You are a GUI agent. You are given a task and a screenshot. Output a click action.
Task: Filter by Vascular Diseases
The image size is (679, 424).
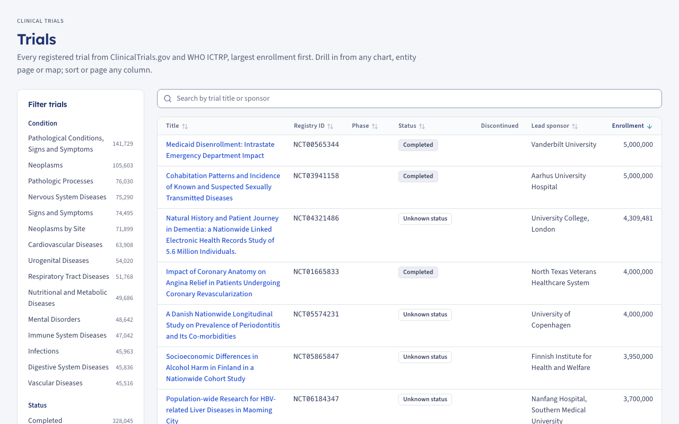coord(81,383)
